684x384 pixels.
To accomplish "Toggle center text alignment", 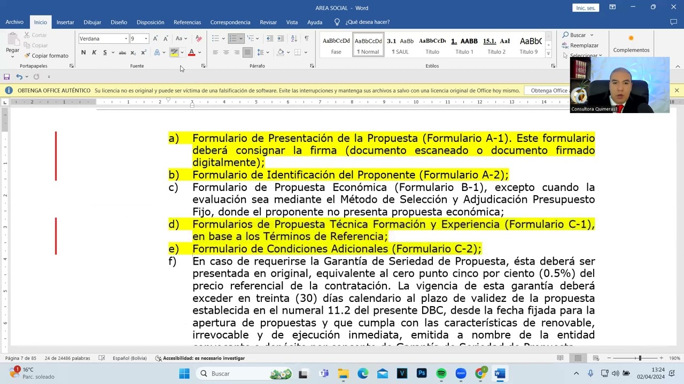I will (x=226, y=52).
